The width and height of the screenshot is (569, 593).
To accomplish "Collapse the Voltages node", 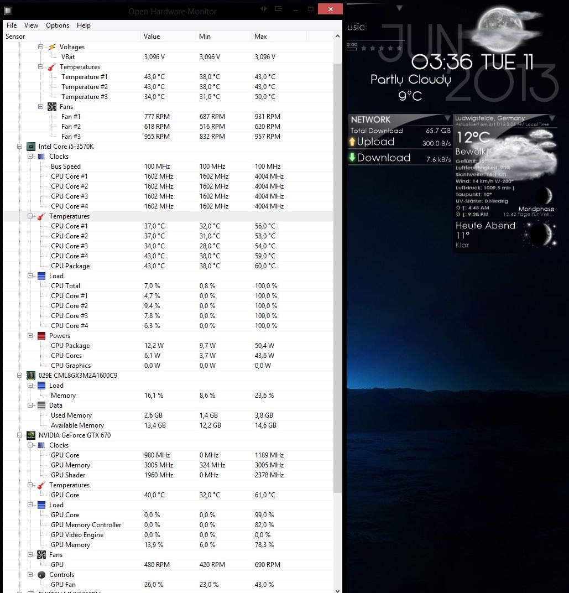I will click(x=40, y=47).
